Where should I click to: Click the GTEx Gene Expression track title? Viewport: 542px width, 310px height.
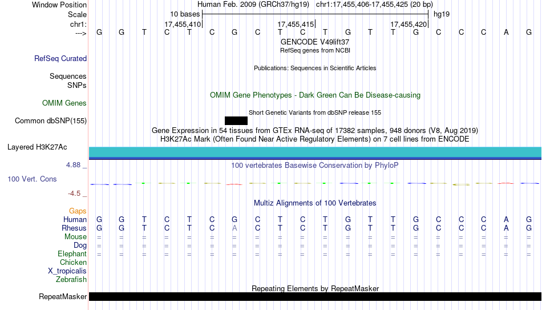pyautogui.click(x=315, y=130)
